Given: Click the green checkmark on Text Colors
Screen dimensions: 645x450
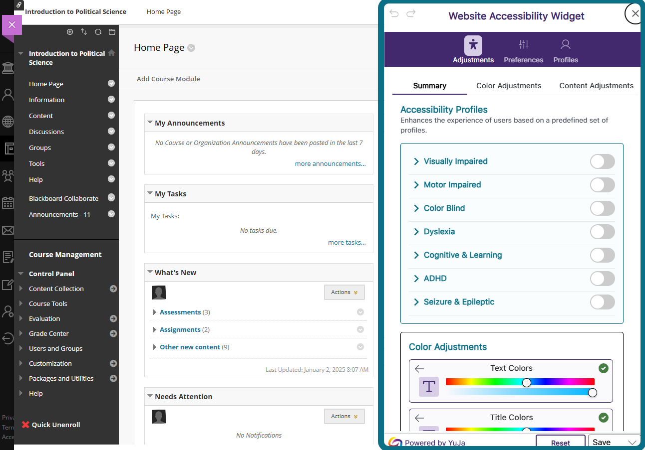Looking at the screenshot, I should point(604,368).
